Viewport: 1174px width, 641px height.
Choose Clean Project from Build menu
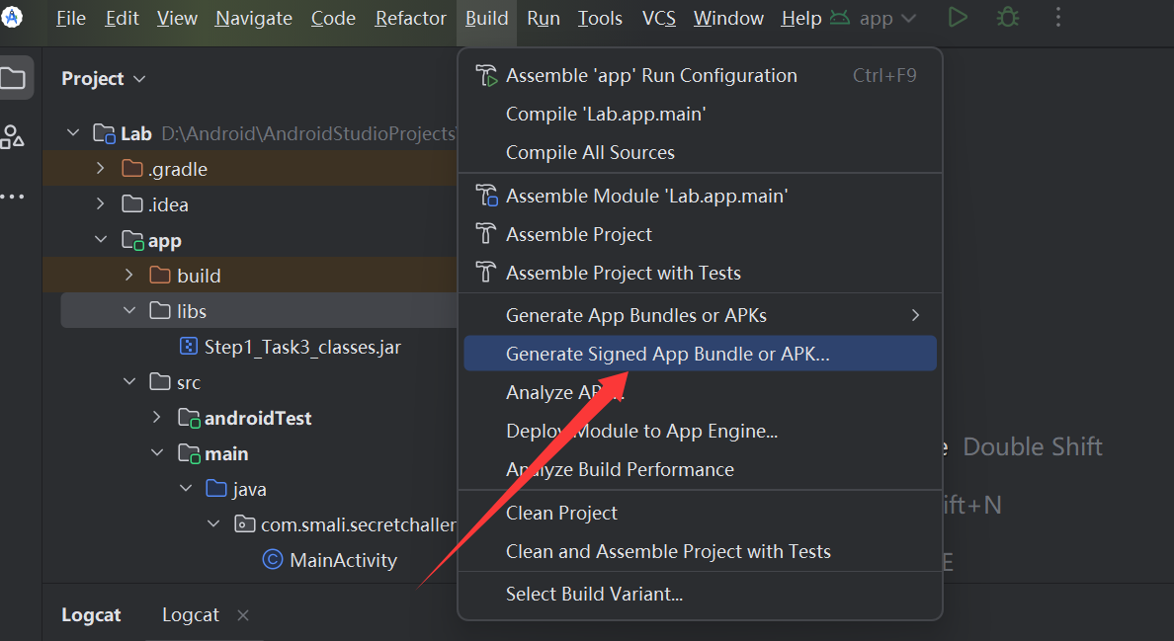point(561,513)
